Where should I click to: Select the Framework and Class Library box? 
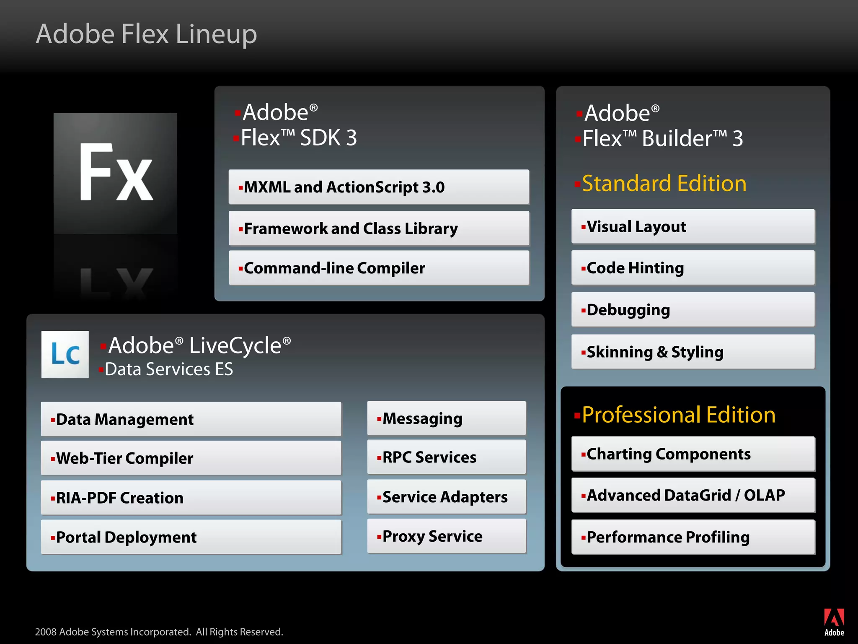[379, 229]
